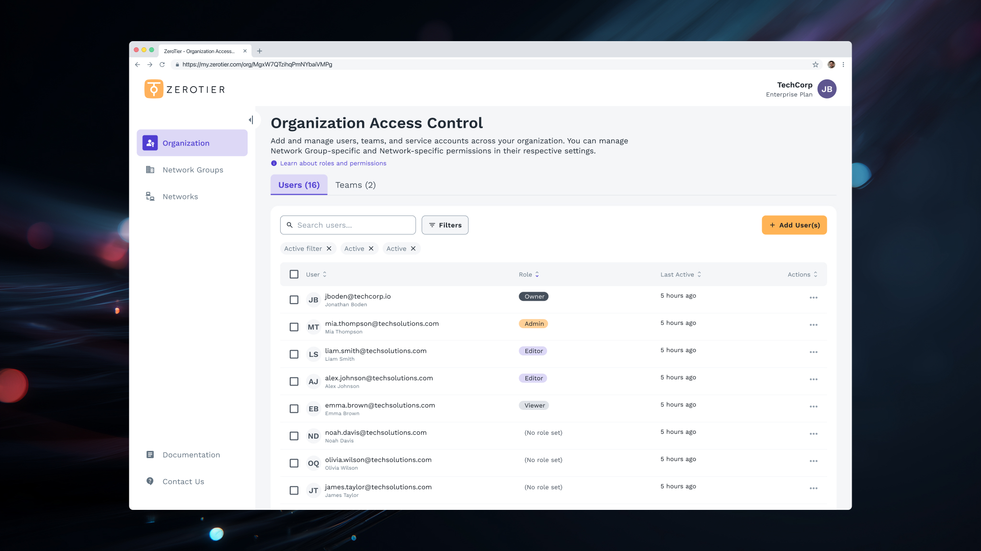981x551 pixels.
Task: Open 'Learn about roles and permissions' link
Action: [333, 164]
